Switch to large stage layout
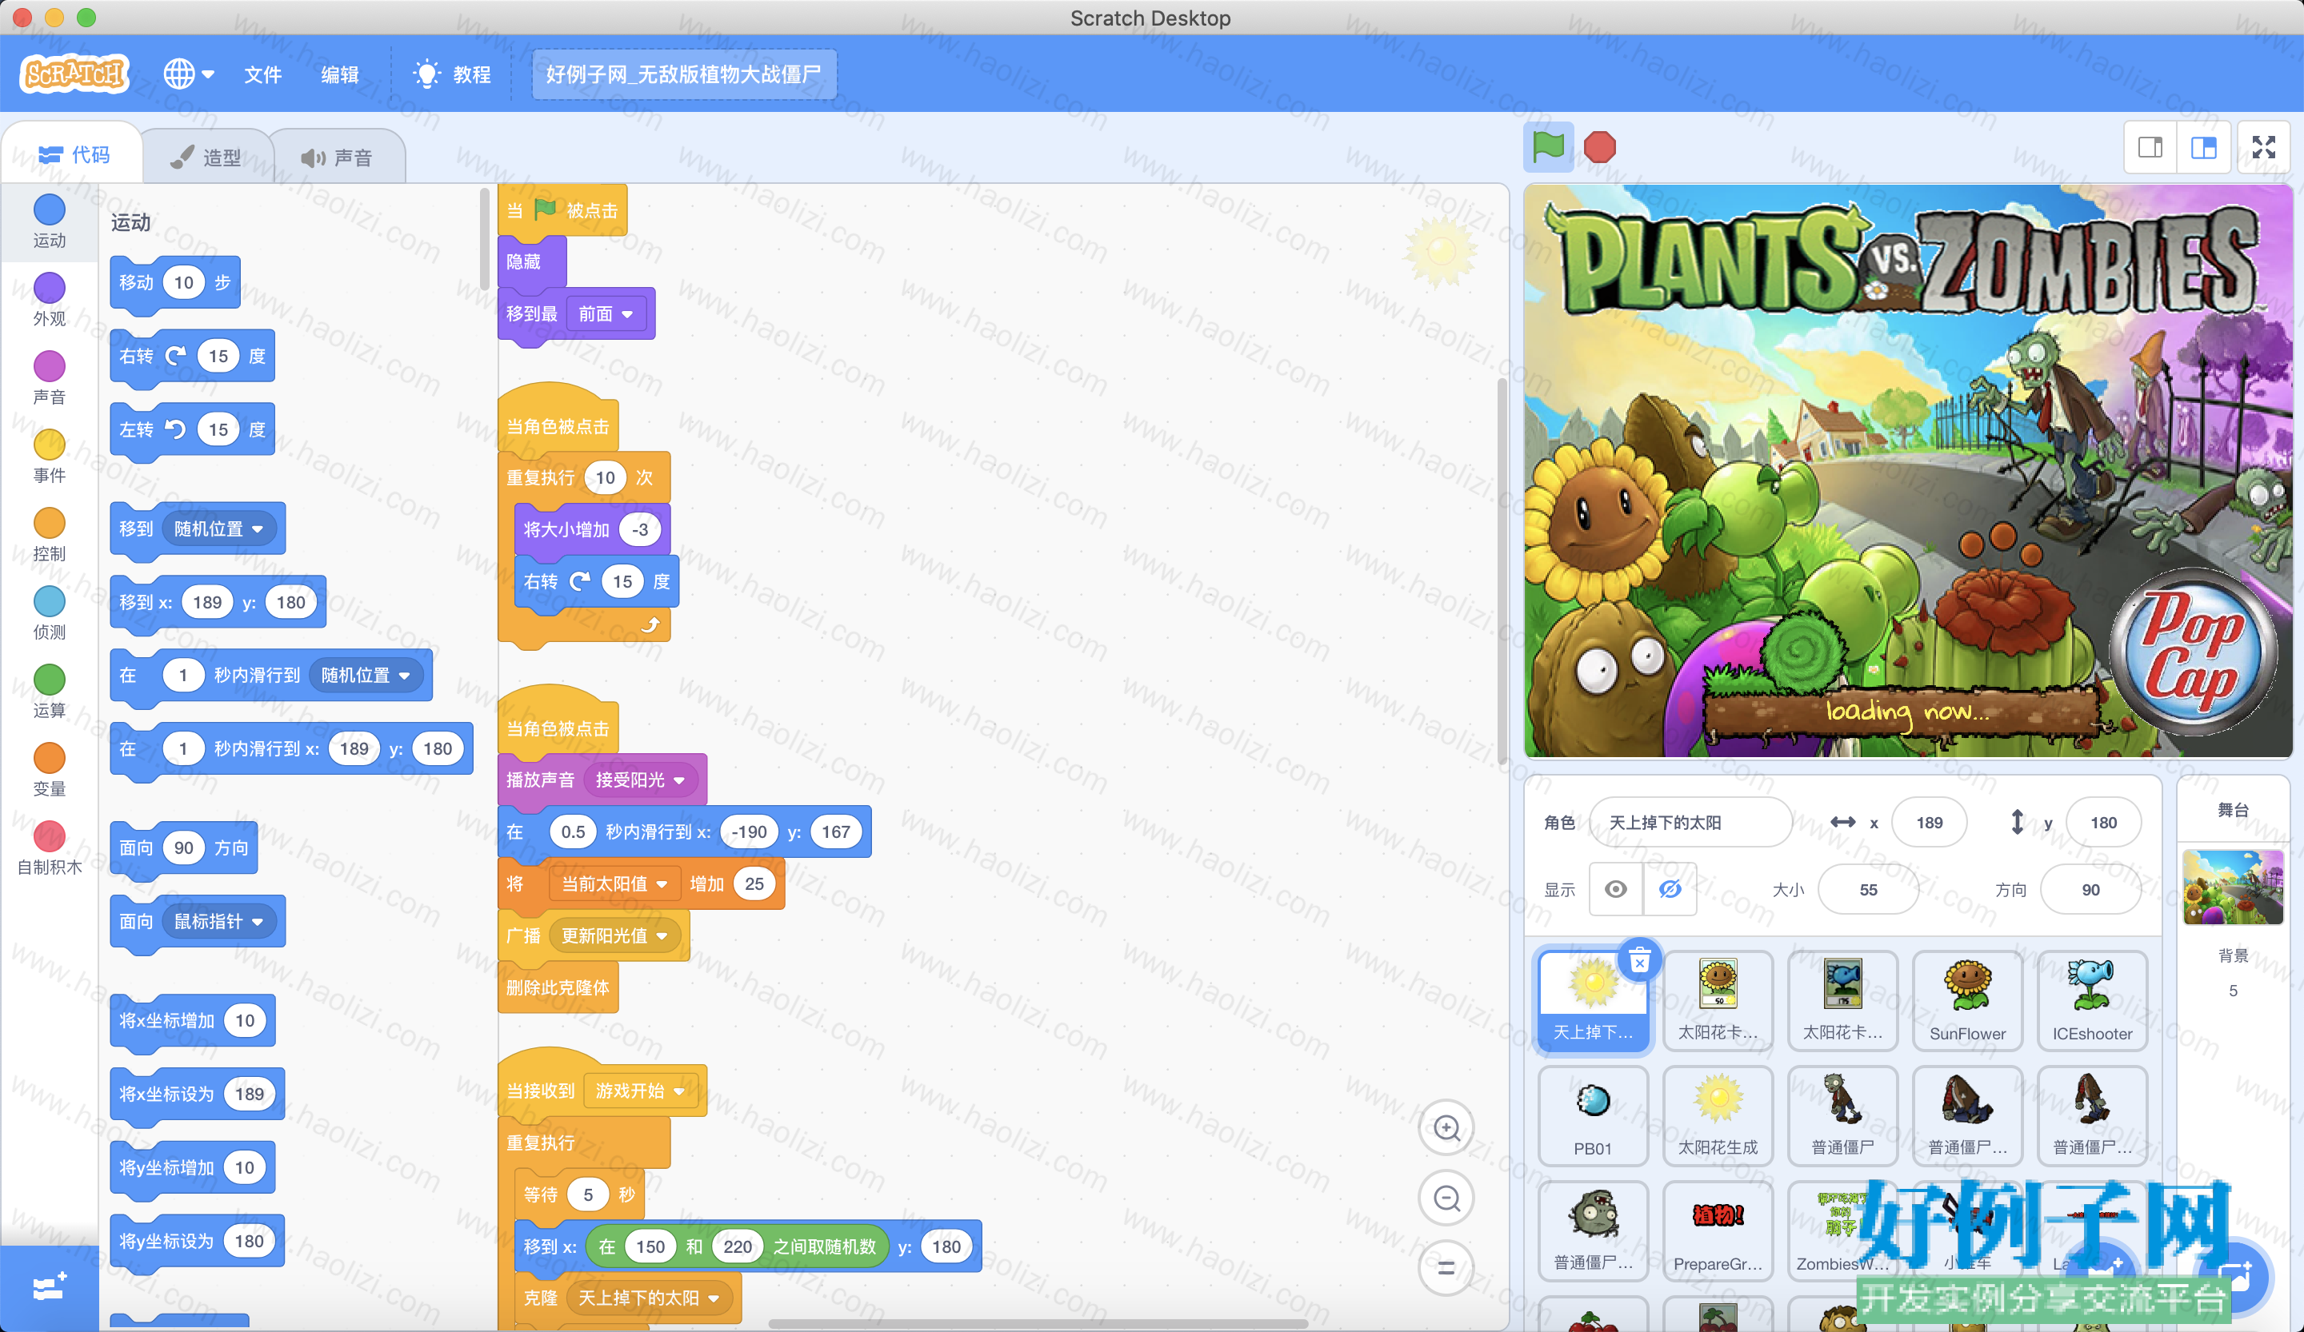The height and width of the screenshot is (1332, 2304). (2203, 147)
